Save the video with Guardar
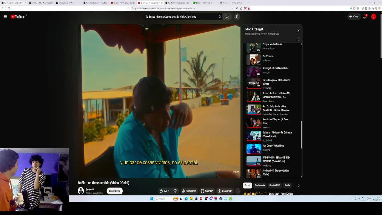The image size is (382, 215). [x=207, y=191]
